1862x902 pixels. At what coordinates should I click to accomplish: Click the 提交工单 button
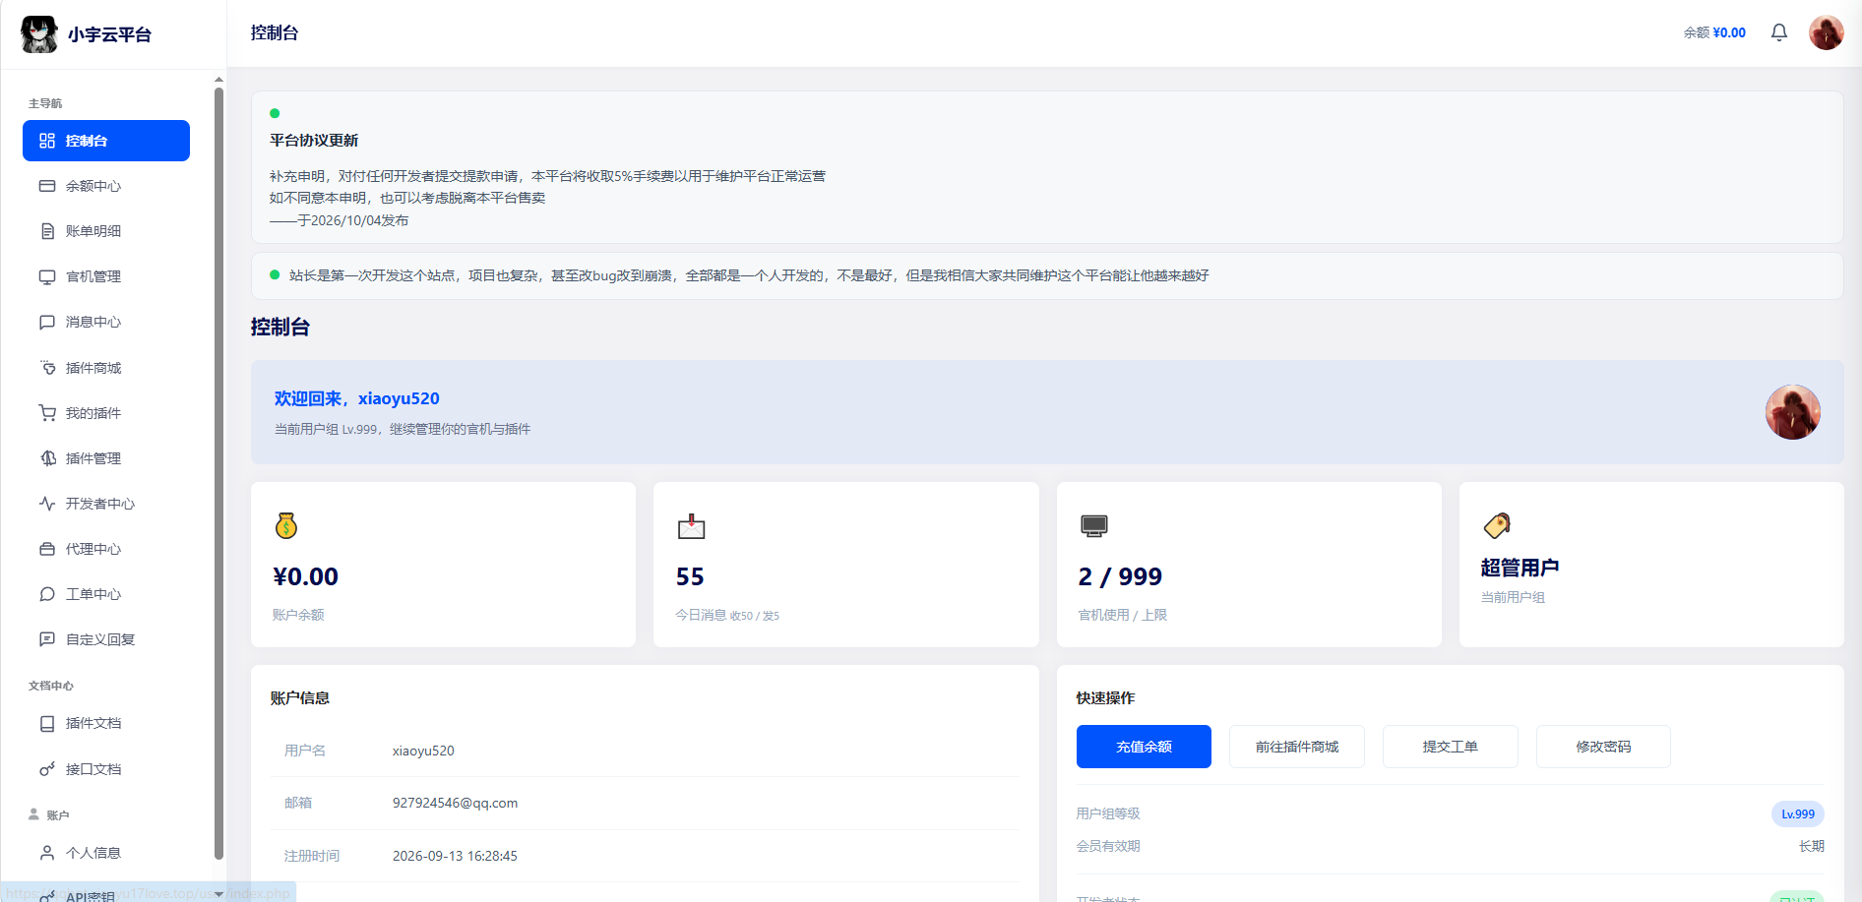click(1451, 747)
